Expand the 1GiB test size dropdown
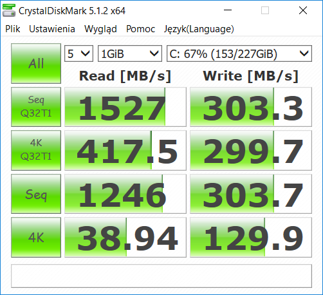 130,53
